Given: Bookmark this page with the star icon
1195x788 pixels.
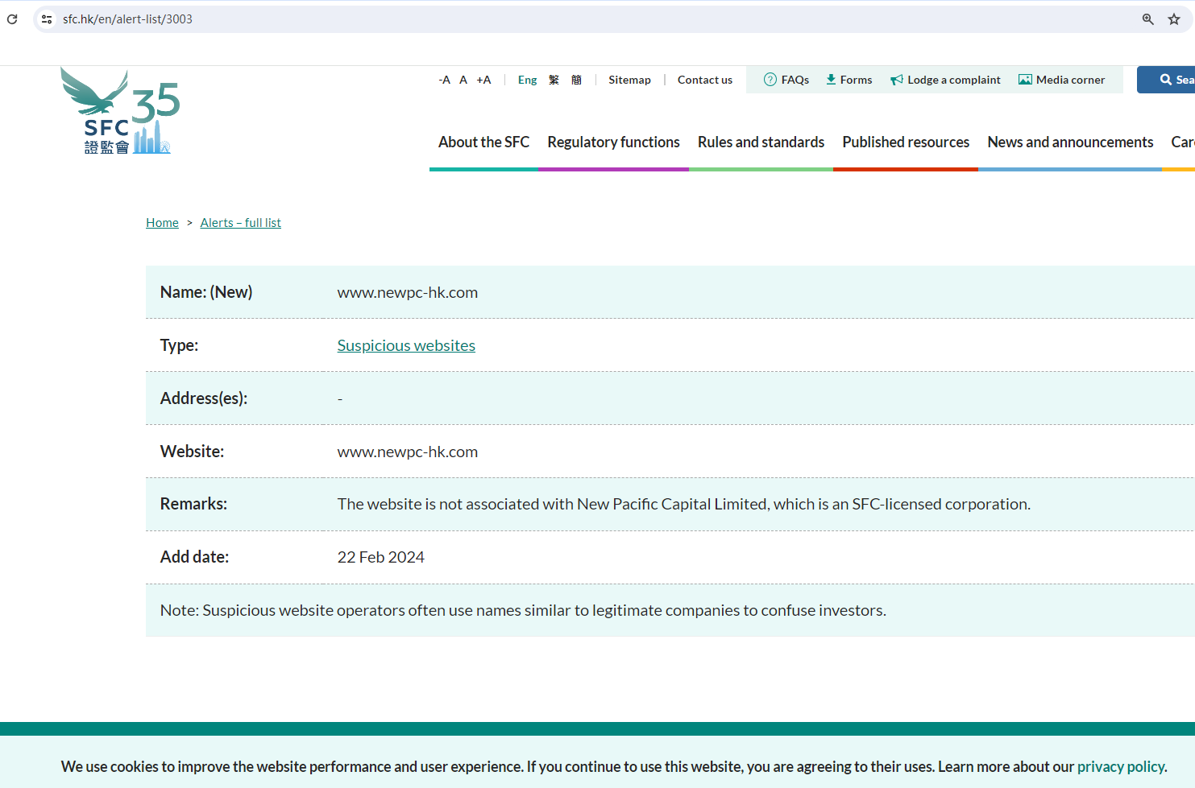Looking at the screenshot, I should tap(1174, 19).
